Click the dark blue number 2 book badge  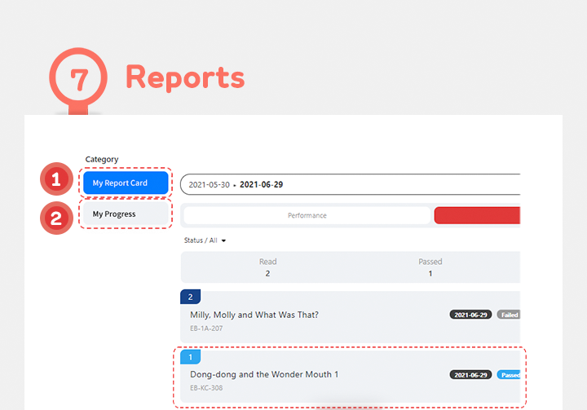(190, 297)
